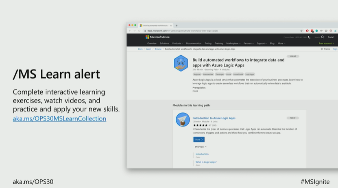The height and width of the screenshot is (188, 338).
Task: Open the Pricing nav item
Action: tap(208, 43)
